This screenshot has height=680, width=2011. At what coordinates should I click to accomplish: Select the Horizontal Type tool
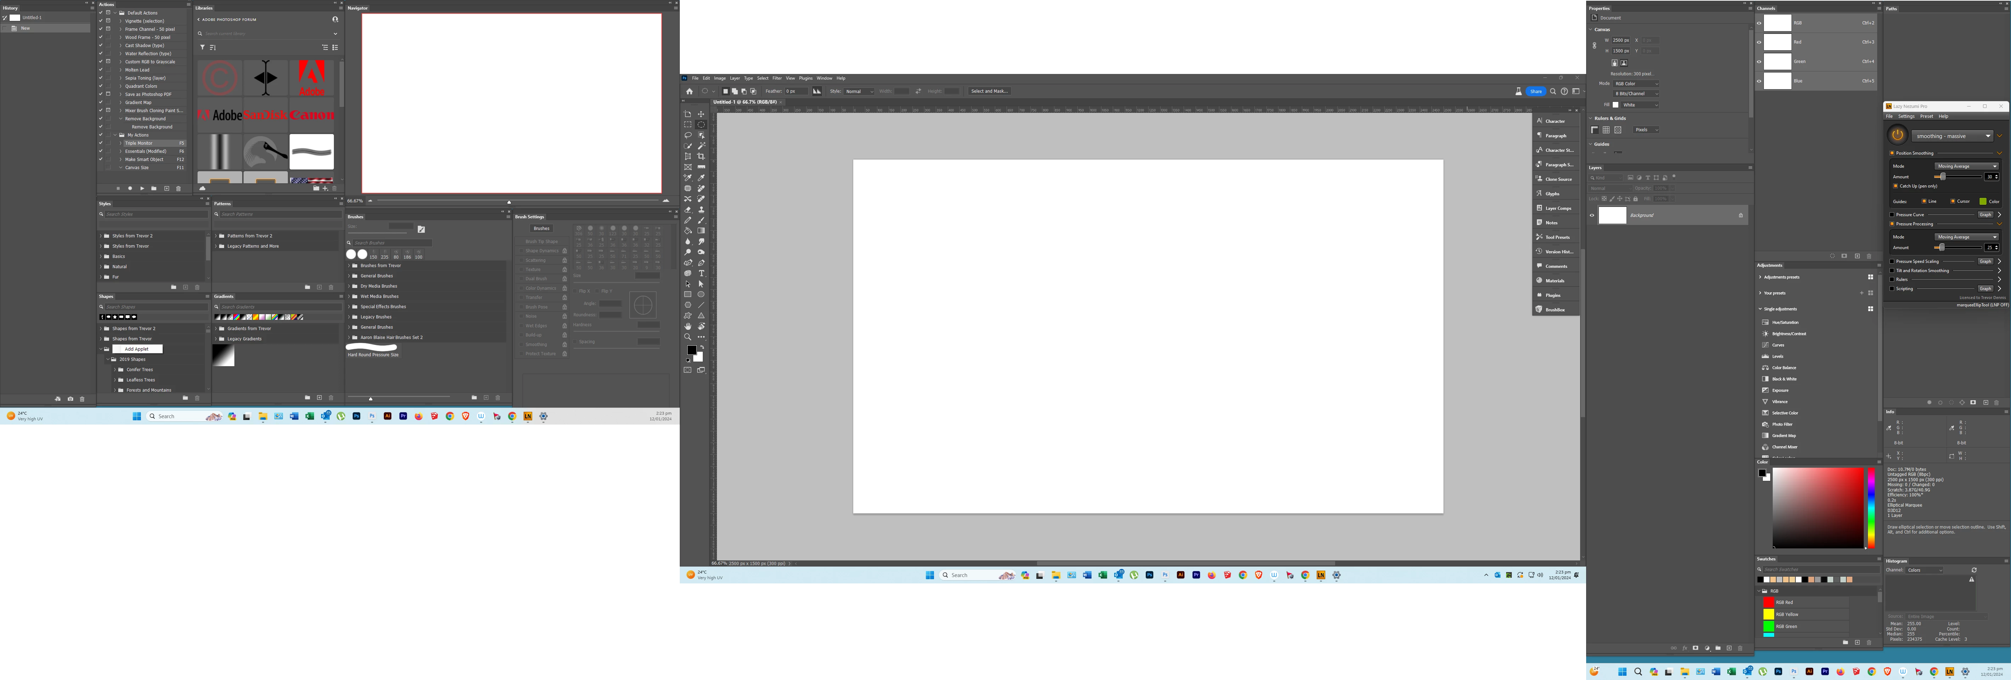click(701, 273)
